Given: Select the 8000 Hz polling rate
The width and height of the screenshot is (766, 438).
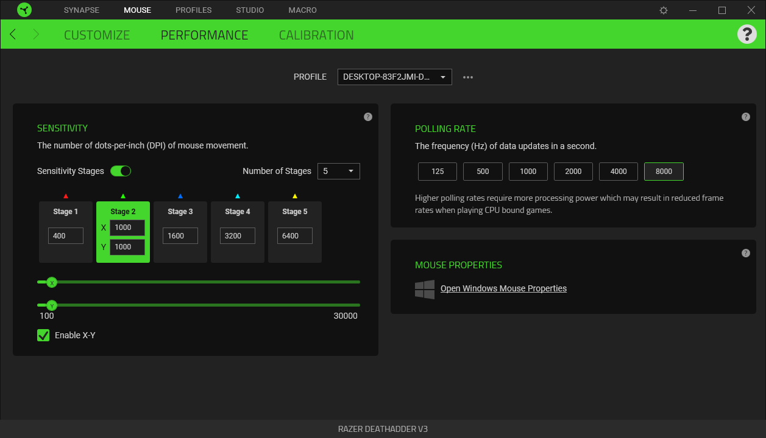Looking at the screenshot, I should click(x=664, y=172).
